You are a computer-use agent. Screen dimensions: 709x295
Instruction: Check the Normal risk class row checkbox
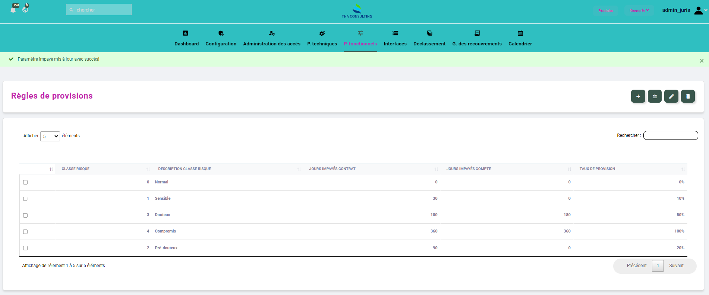click(25, 182)
